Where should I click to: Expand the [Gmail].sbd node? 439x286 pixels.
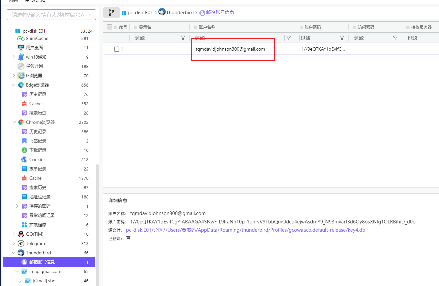coord(20,281)
